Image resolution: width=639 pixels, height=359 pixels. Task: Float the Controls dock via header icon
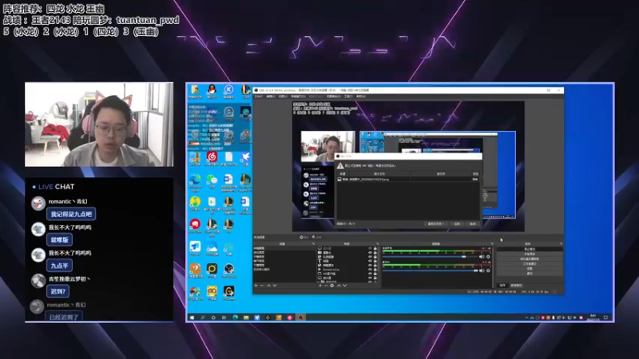click(562, 244)
